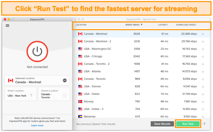This screenshot has width=213, height=132.
Task: Toggle star on the Canada - Toronto (969) row
Action: (203, 79)
